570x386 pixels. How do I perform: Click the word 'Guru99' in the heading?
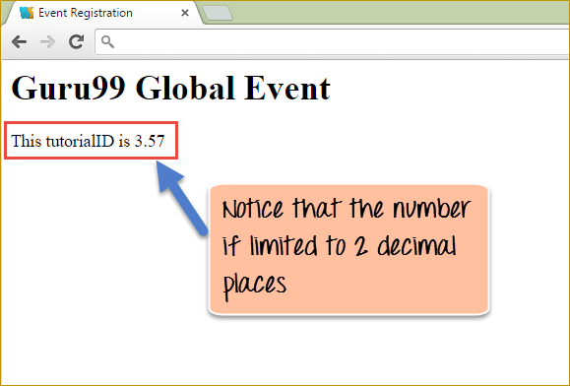coord(69,88)
